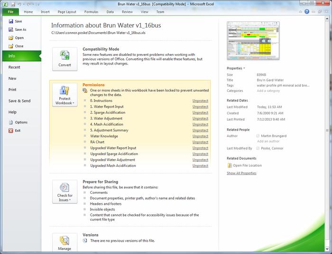Unprotect the Upgraded Sparge Acidification sheet
The image size is (332, 254).
tap(200, 154)
